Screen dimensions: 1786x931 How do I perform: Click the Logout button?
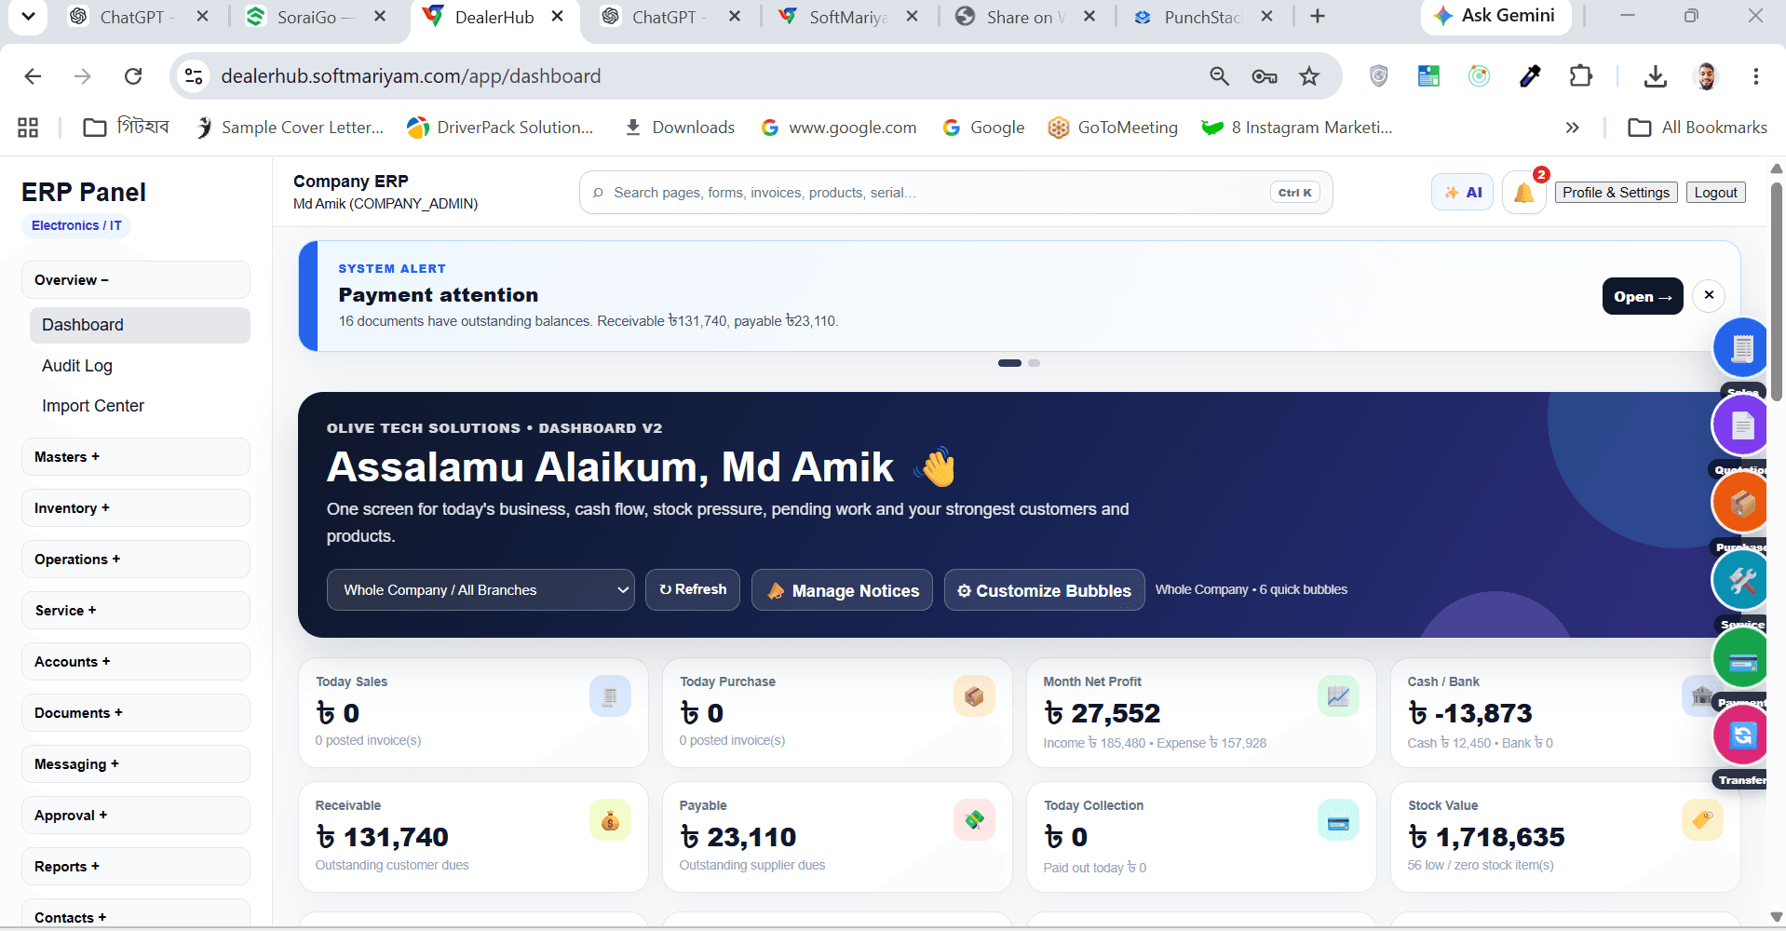coord(1715,193)
